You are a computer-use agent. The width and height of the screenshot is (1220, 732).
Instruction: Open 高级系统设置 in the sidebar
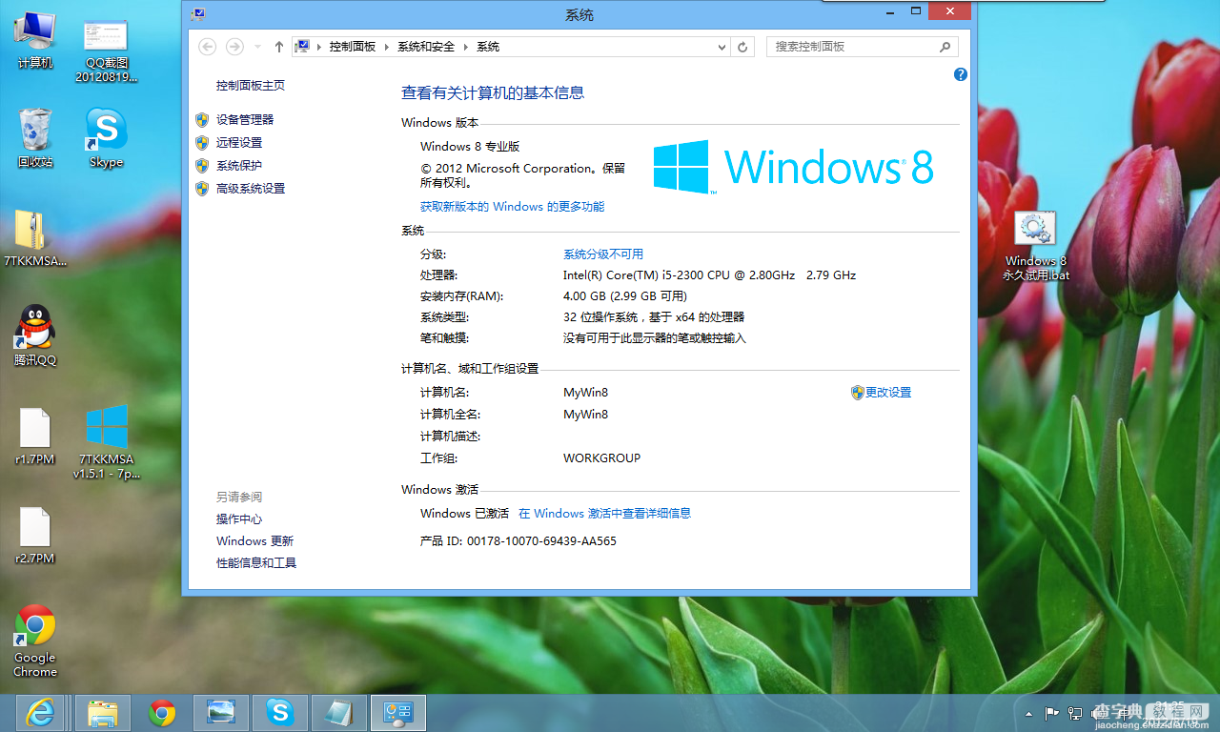point(251,189)
